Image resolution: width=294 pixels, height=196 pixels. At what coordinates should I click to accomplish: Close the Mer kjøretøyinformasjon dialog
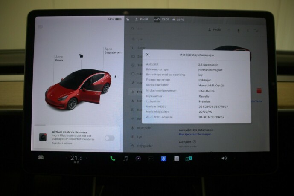pyautogui.click(x=147, y=55)
